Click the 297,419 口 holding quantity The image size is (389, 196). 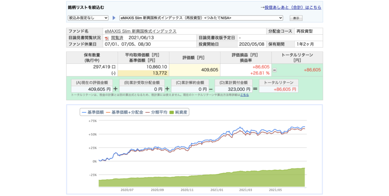[x=104, y=67]
